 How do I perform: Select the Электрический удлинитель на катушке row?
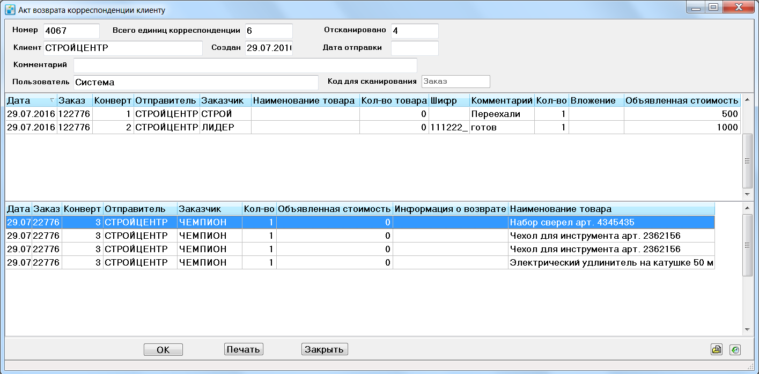tap(360, 262)
